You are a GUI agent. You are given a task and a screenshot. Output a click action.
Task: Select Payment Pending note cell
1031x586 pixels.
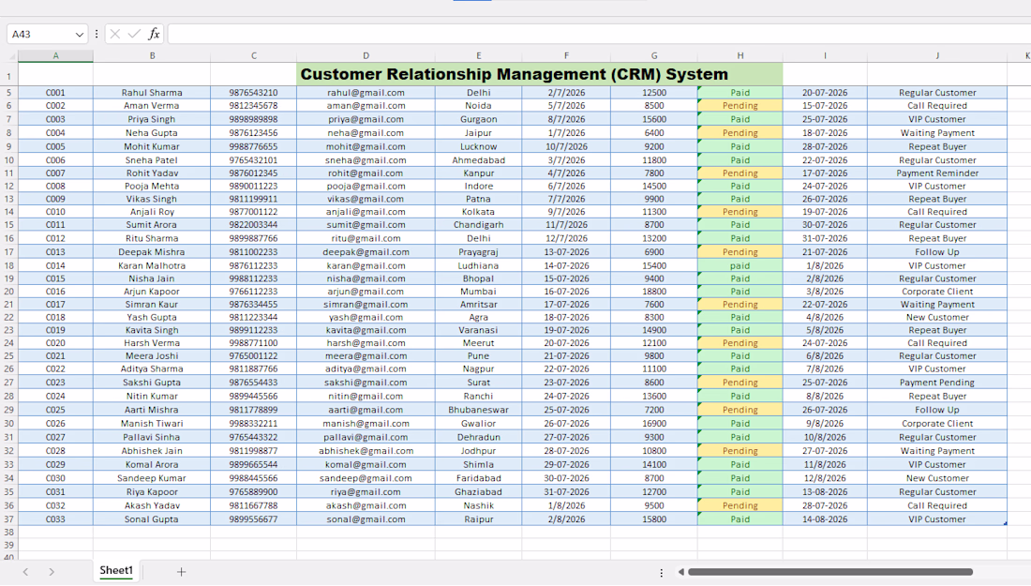(x=937, y=383)
